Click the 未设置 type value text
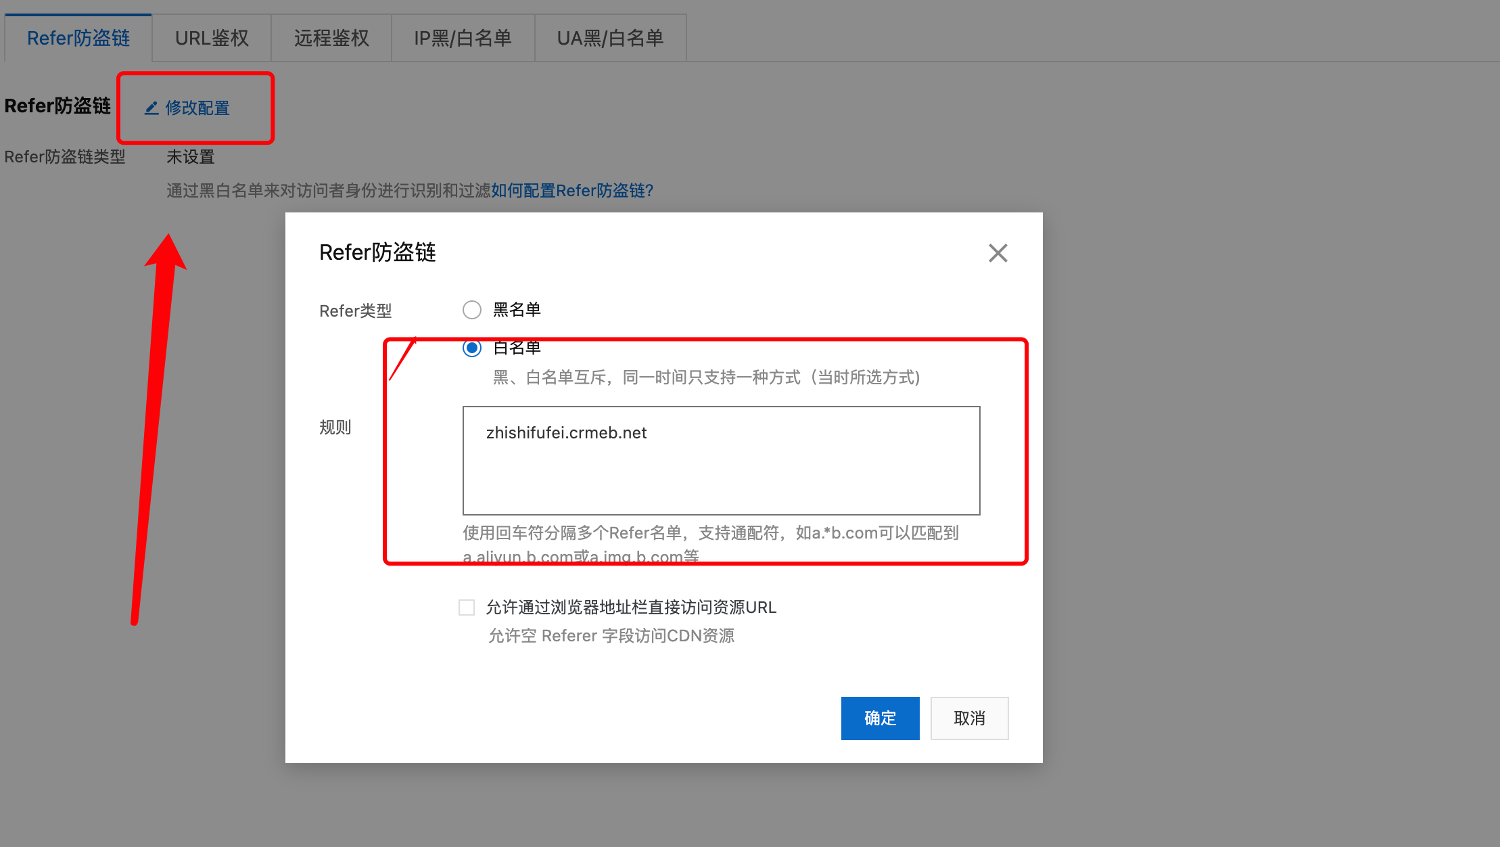Image resolution: width=1500 pixels, height=847 pixels. click(190, 157)
